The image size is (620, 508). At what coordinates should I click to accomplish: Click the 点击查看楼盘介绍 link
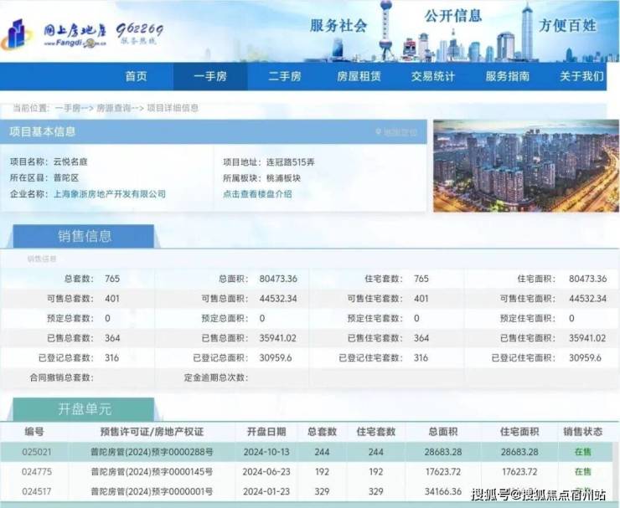[257, 194]
